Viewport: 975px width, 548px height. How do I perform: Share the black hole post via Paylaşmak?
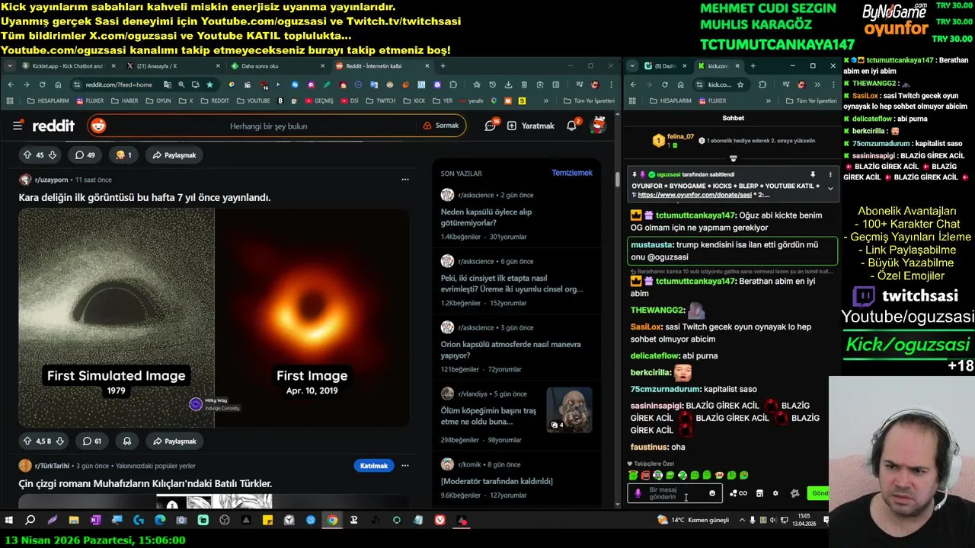pyautogui.click(x=174, y=441)
